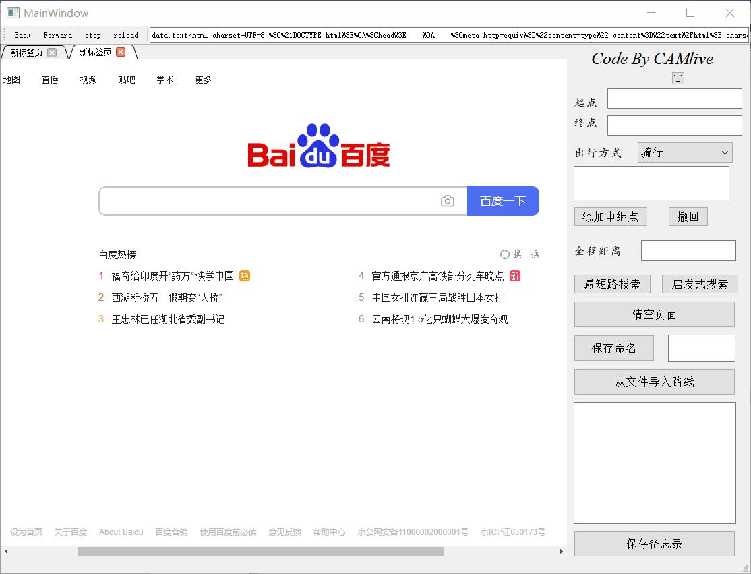Click the 添加中继点 button
This screenshot has height=574, width=751.
click(x=611, y=217)
